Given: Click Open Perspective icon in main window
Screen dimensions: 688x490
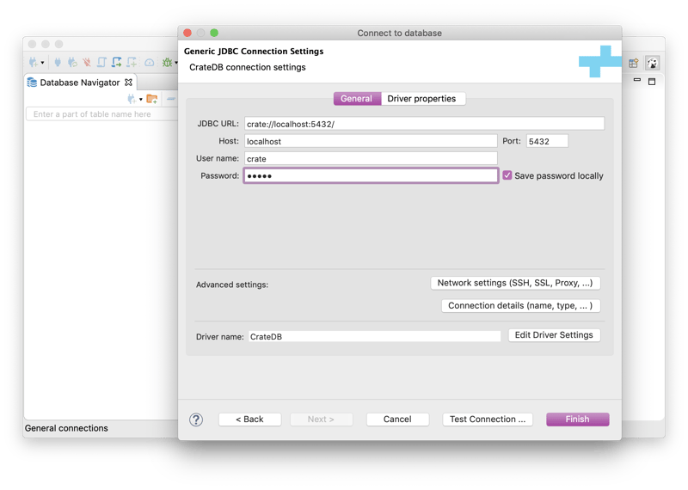Looking at the screenshot, I should tap(633, 63).
